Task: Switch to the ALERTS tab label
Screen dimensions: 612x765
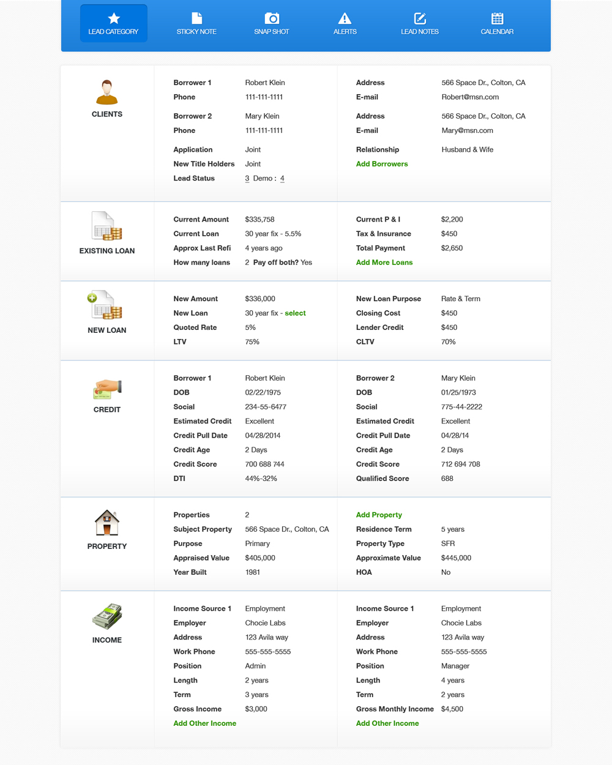Action: (x=345, y=32)
